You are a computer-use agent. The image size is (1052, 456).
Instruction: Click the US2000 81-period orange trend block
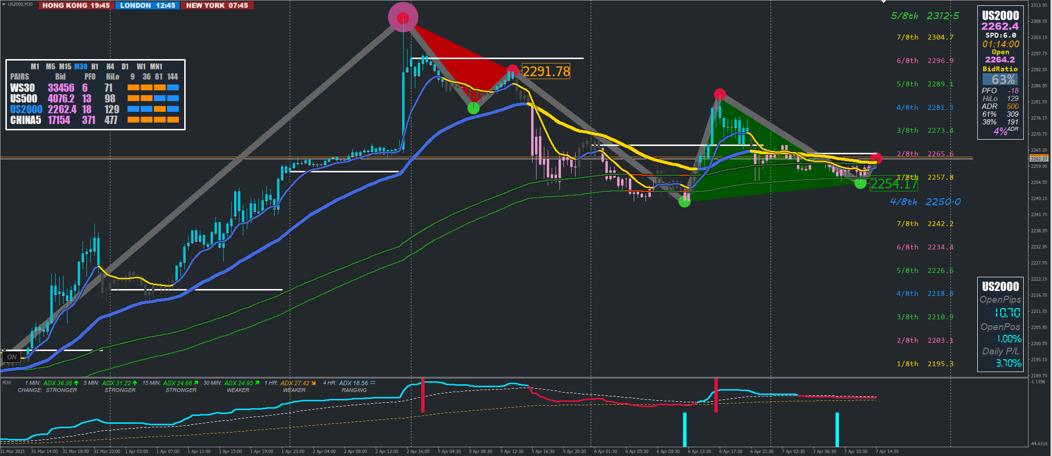tap(160, 109)
